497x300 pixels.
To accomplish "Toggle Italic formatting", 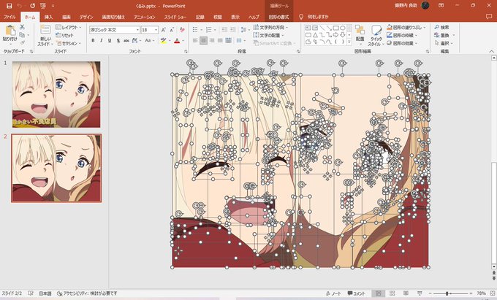I will pyautogui.click(x=102, y=40).
